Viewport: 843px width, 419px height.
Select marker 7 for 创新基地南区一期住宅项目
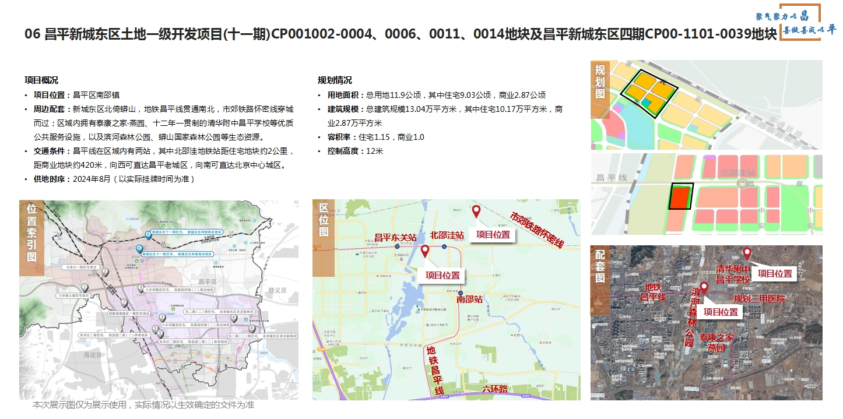(124, 302)
